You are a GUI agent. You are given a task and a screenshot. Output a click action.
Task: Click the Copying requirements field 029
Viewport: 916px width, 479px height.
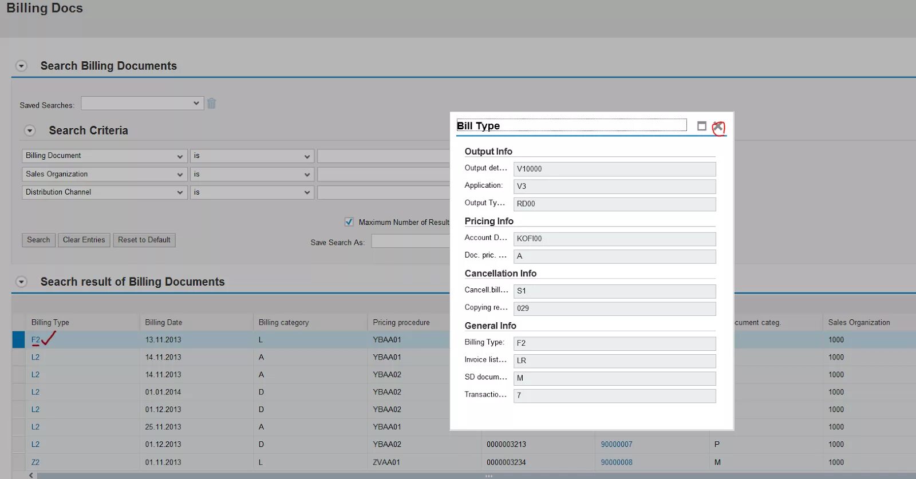pyautogui.click(x=614, y=308)
